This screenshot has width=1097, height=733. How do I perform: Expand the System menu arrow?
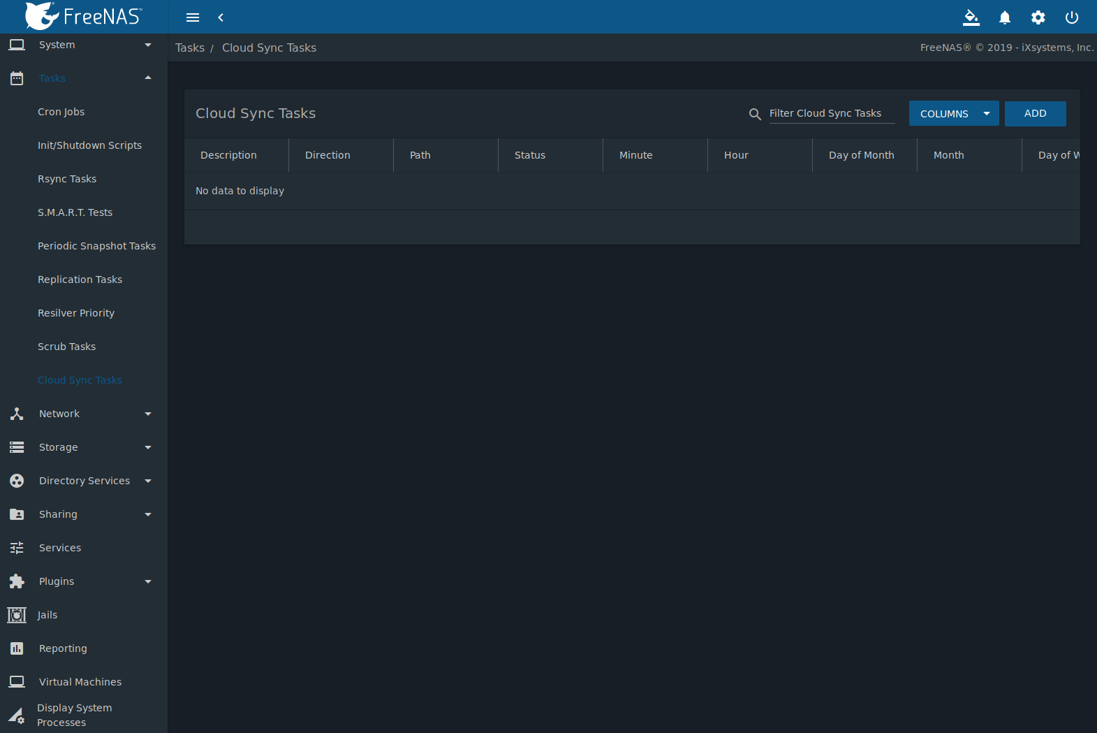(x=148, y=45)
